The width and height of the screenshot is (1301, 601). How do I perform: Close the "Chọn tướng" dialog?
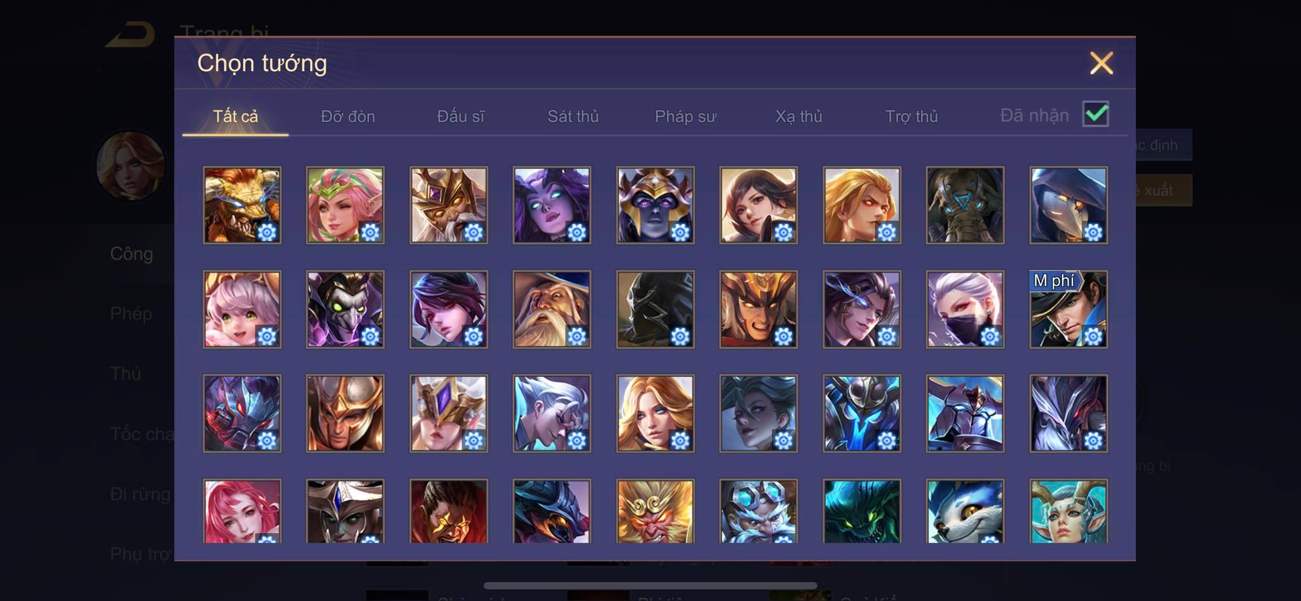point(1102,63)
